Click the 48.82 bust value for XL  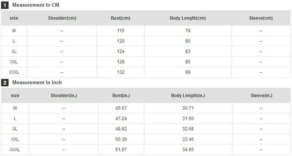click(x=121, y=129)
